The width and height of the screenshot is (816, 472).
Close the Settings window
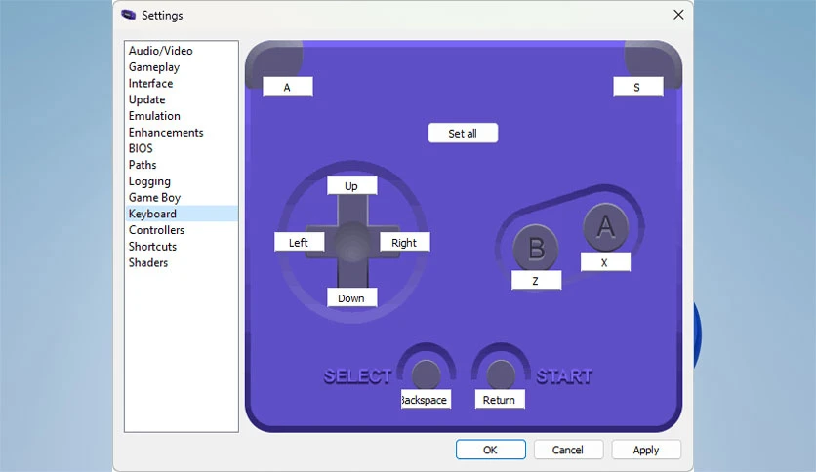click(x=678, y=15)
